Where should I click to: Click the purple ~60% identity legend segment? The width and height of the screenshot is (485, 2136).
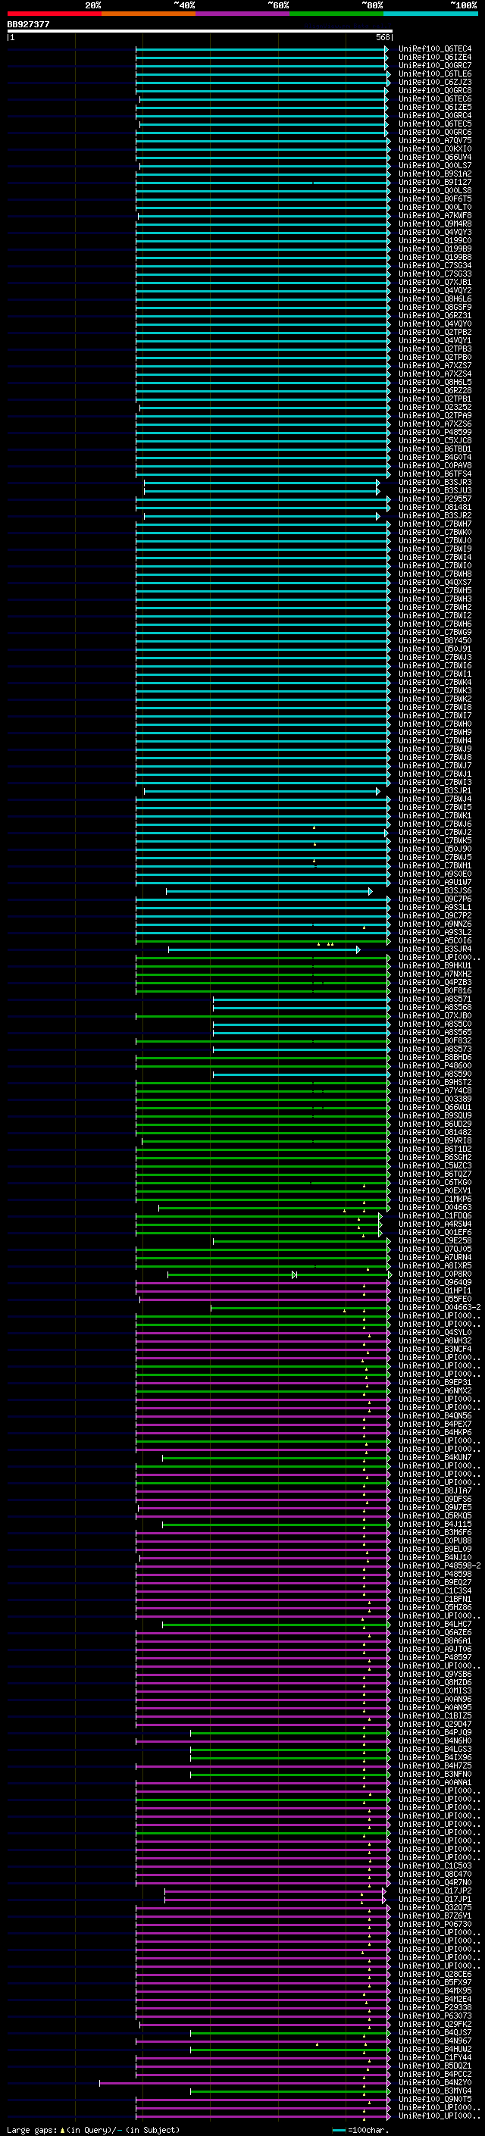(242, 14)
